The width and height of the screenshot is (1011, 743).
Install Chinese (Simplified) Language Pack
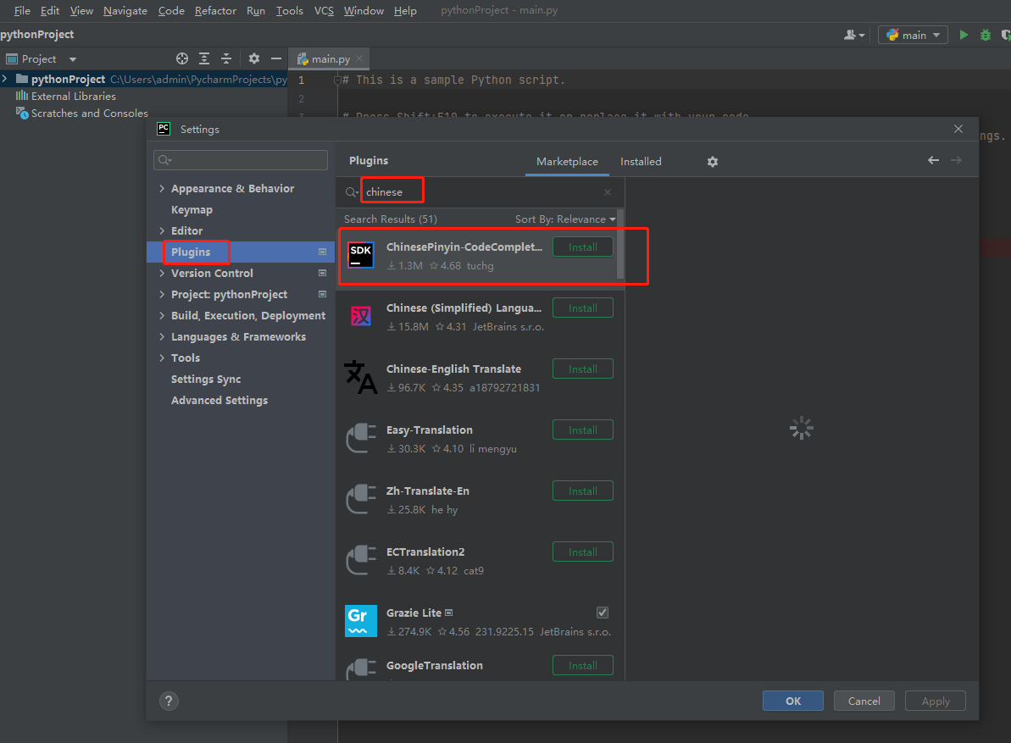(583, 308)
